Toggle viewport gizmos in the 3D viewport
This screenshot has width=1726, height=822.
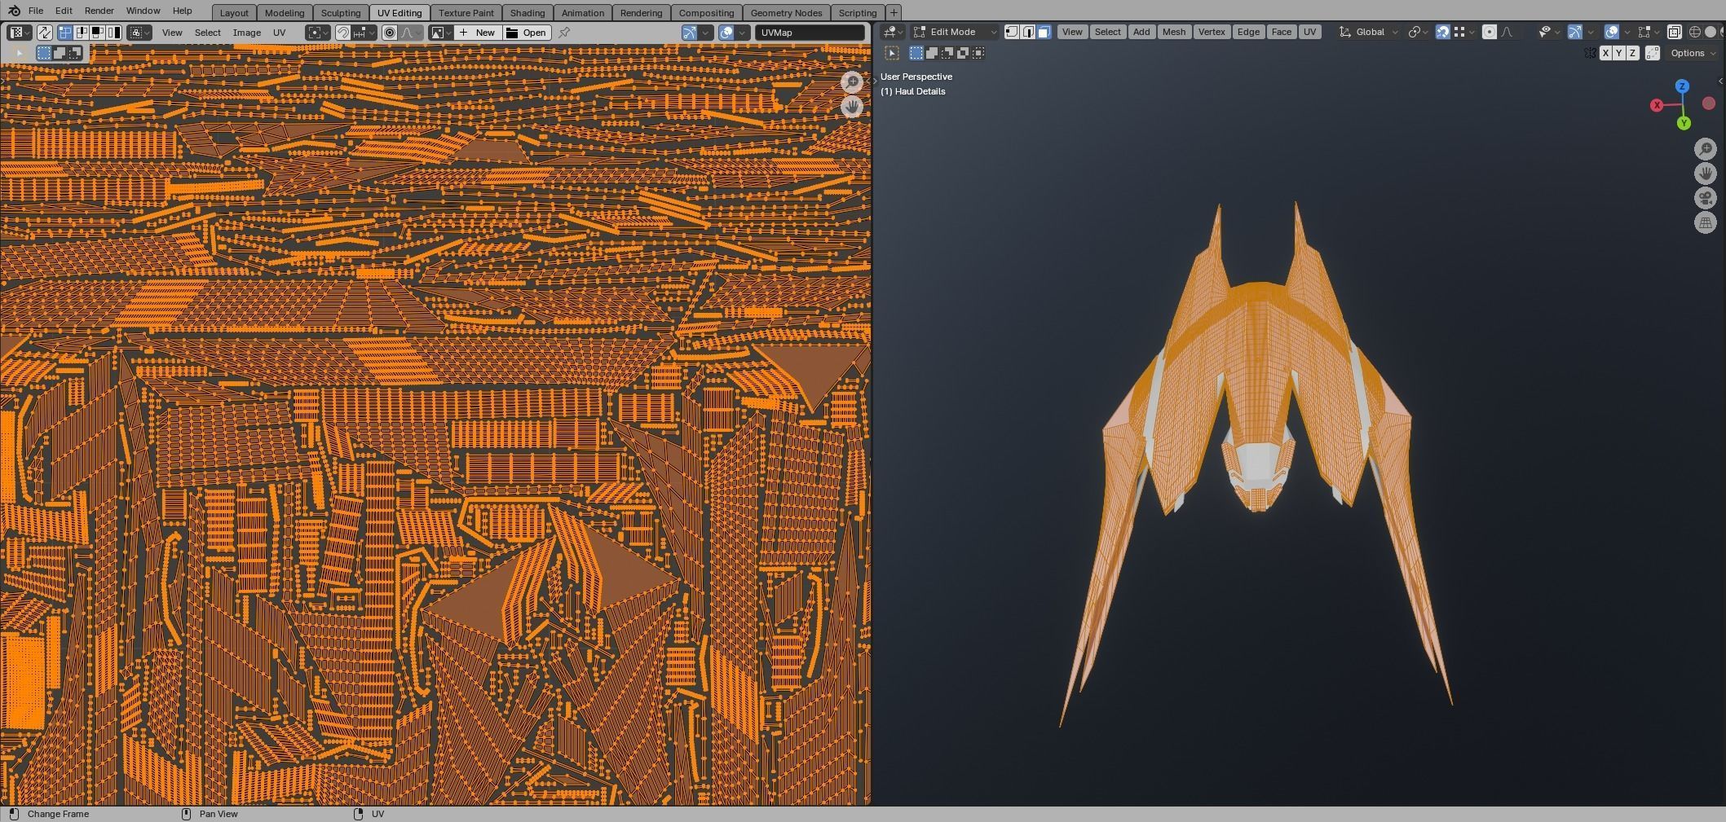(1575, 32)
